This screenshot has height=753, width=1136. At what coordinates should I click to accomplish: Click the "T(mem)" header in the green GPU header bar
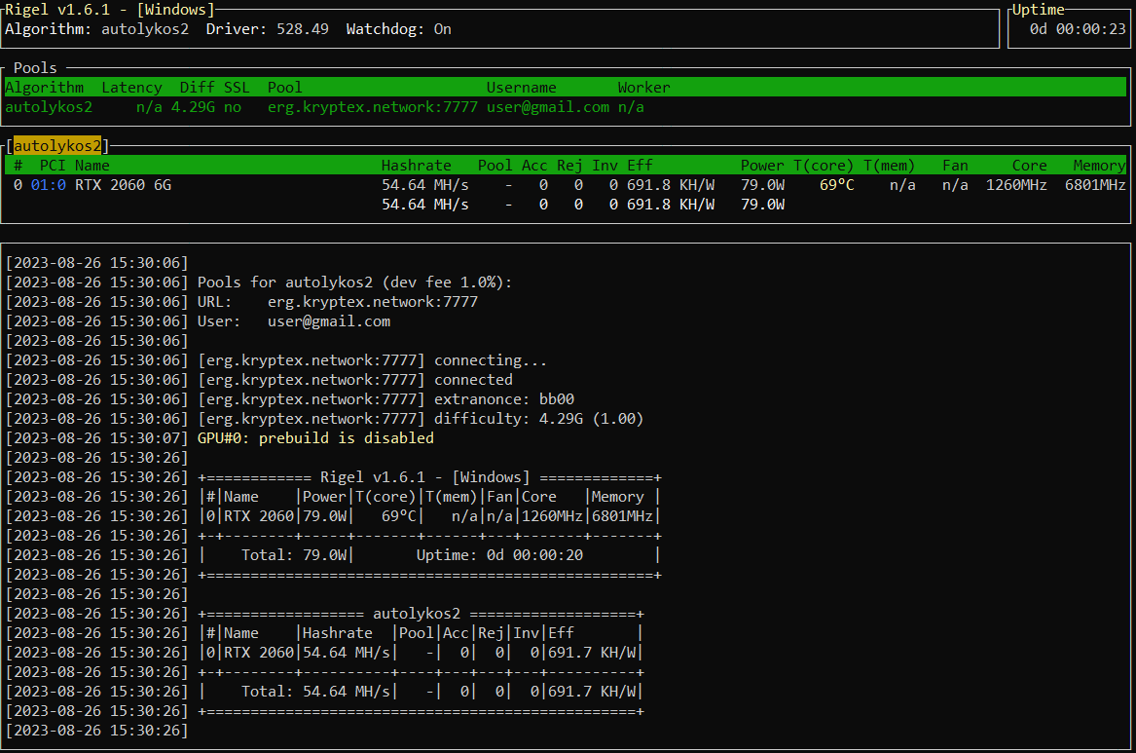coord(889,166)
